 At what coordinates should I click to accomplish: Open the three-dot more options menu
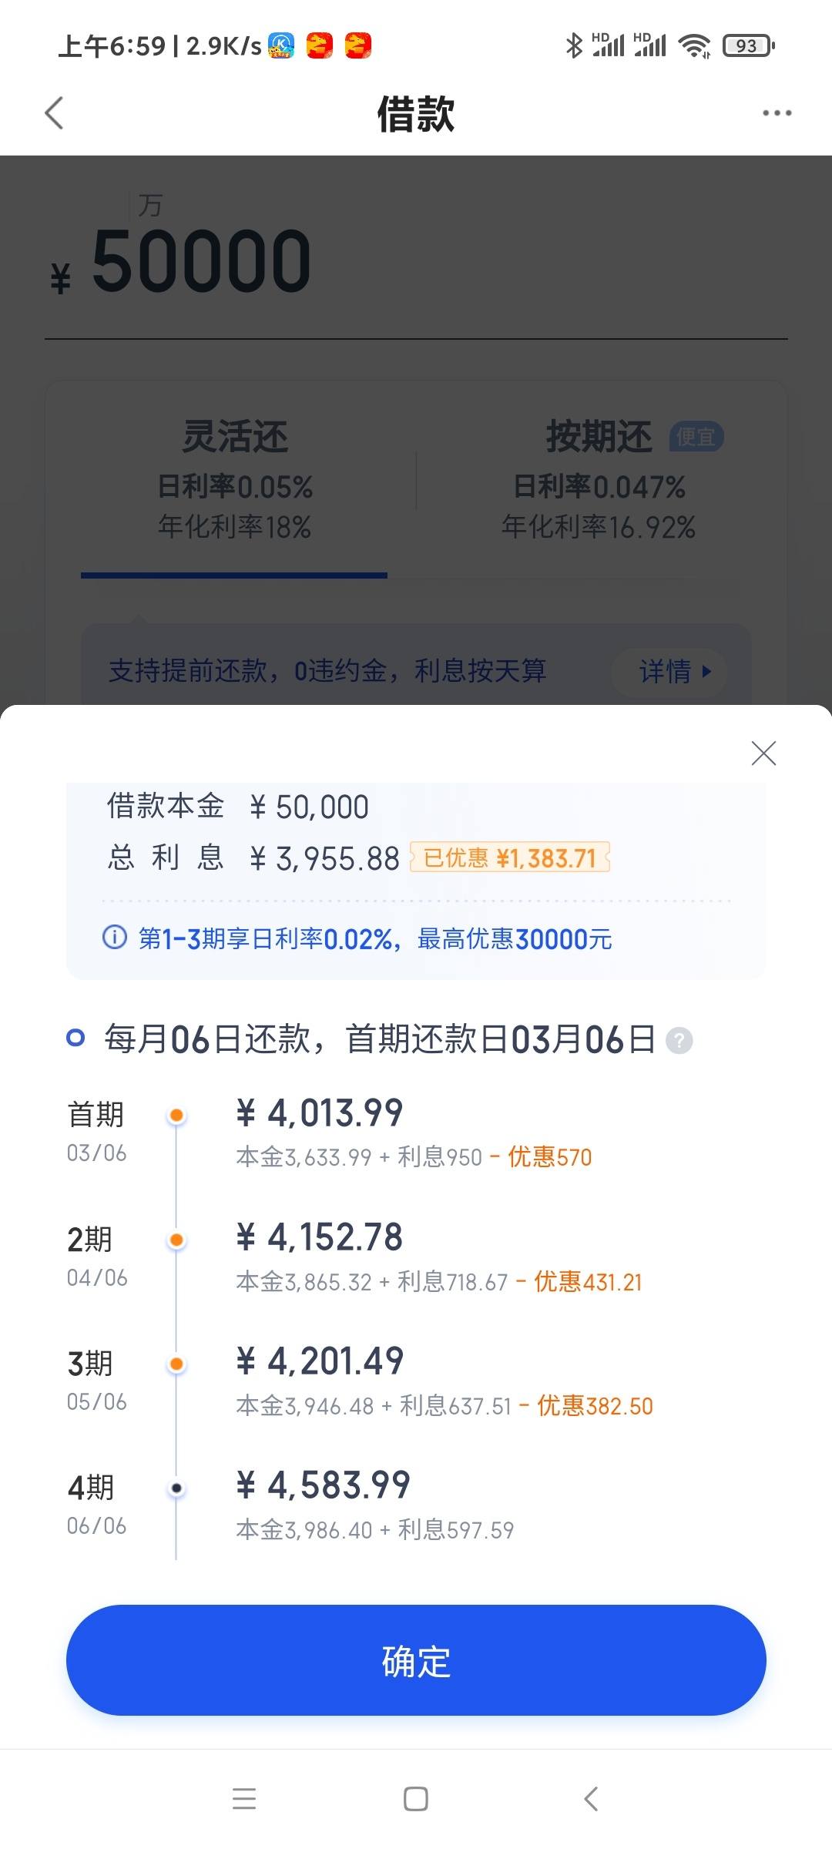(x=777, y=113)
